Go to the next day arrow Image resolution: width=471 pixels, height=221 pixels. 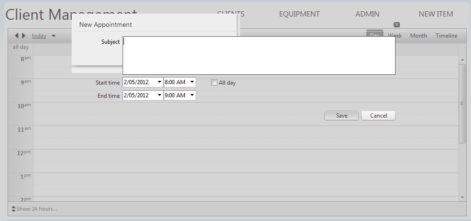(24, 36)
